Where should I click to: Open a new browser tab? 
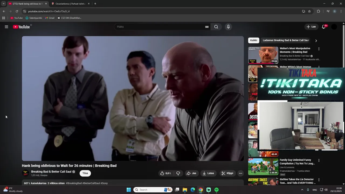[95, 4]
